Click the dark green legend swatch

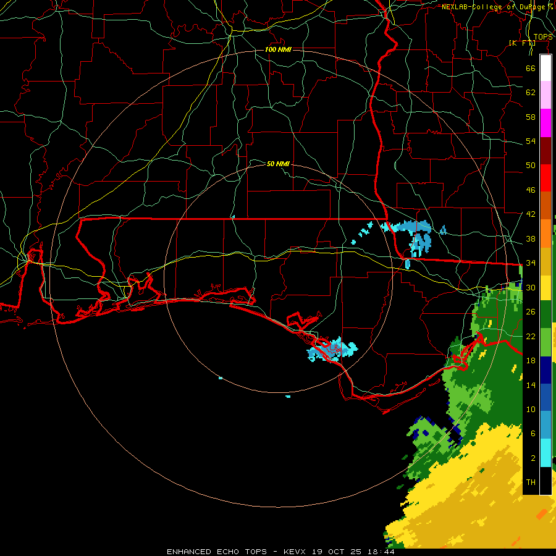545,314
